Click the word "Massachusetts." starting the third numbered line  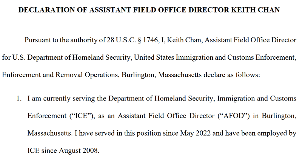click(x=50, y=133)
